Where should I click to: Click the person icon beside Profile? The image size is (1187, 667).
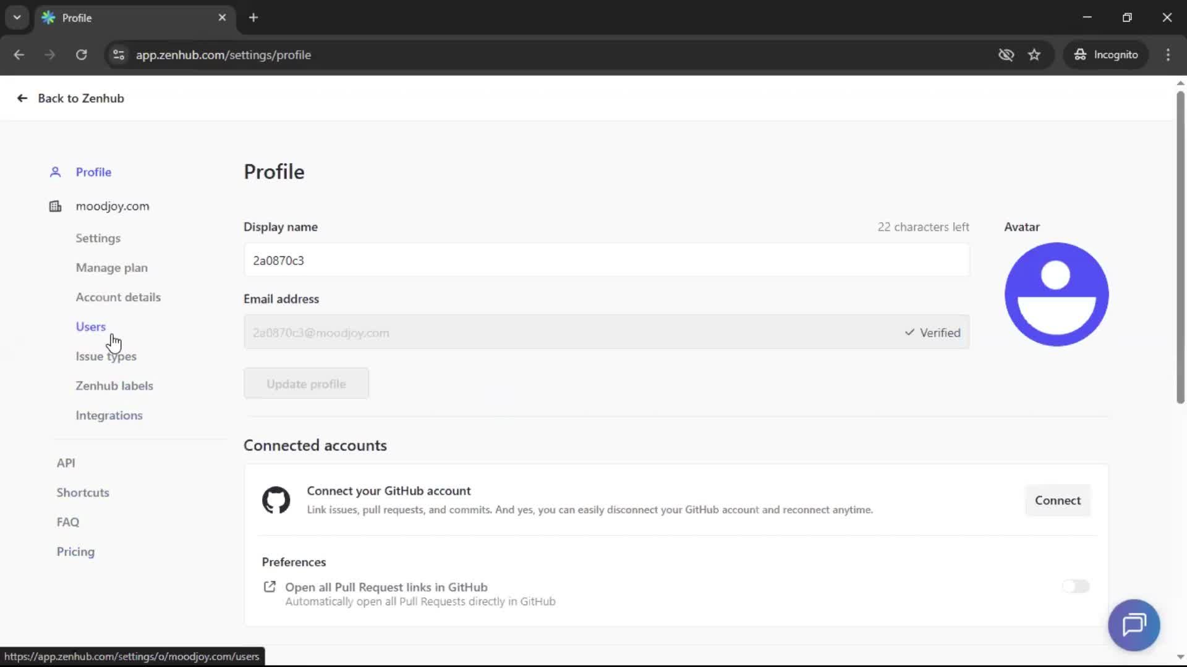coord(55,172)
